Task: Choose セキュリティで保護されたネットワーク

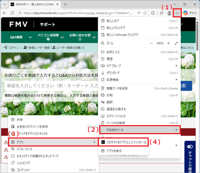Action: click(53, 156)
